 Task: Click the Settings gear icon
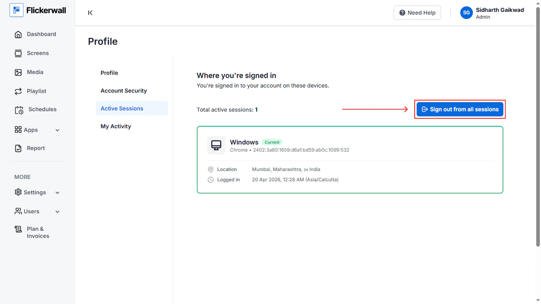[x=18, y=192]
